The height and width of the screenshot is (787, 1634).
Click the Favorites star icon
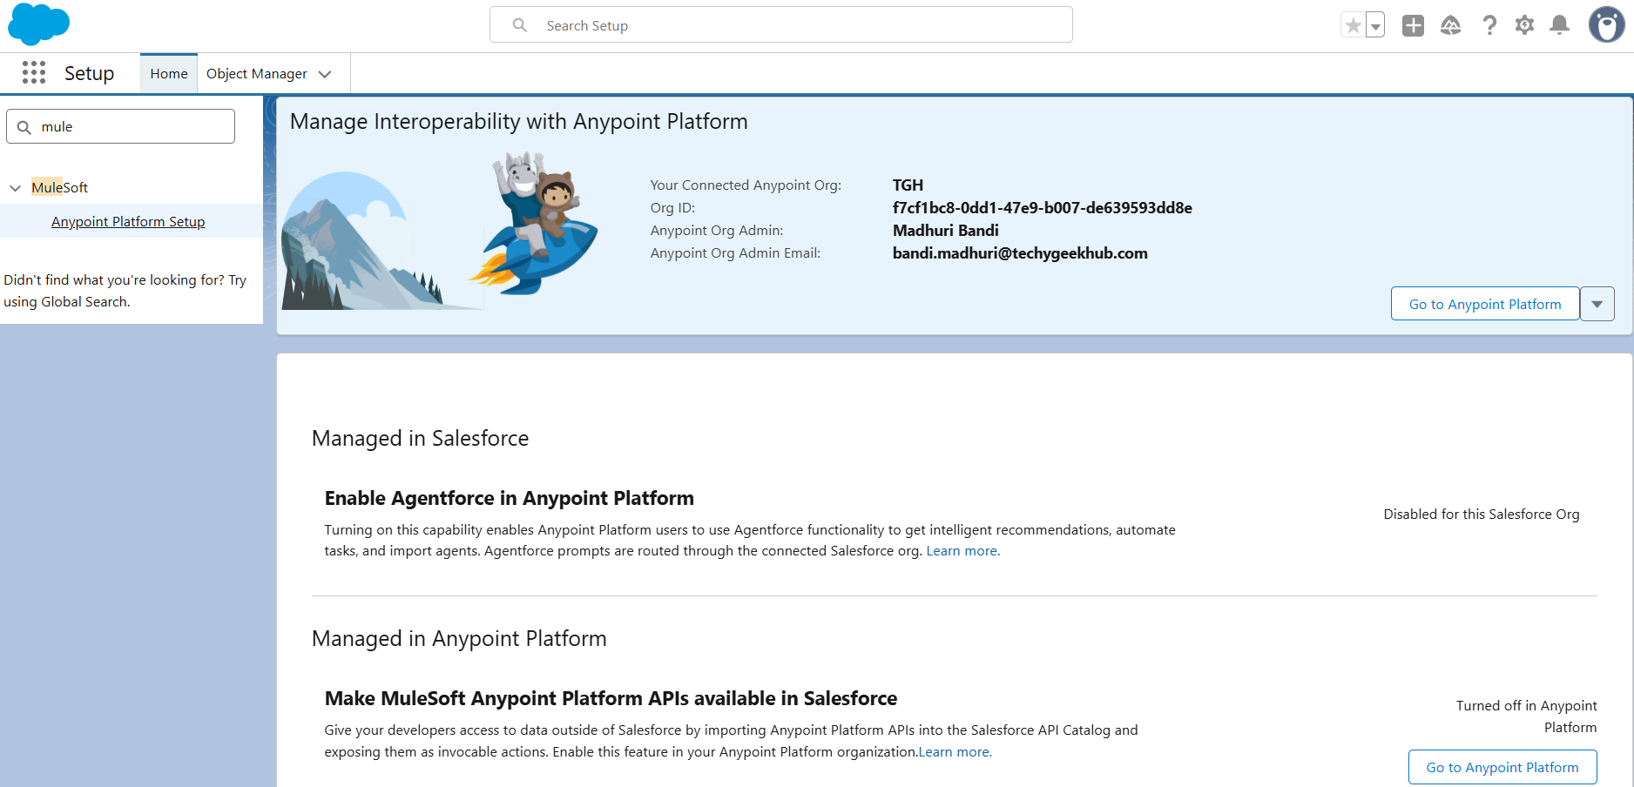[1353, 26]
